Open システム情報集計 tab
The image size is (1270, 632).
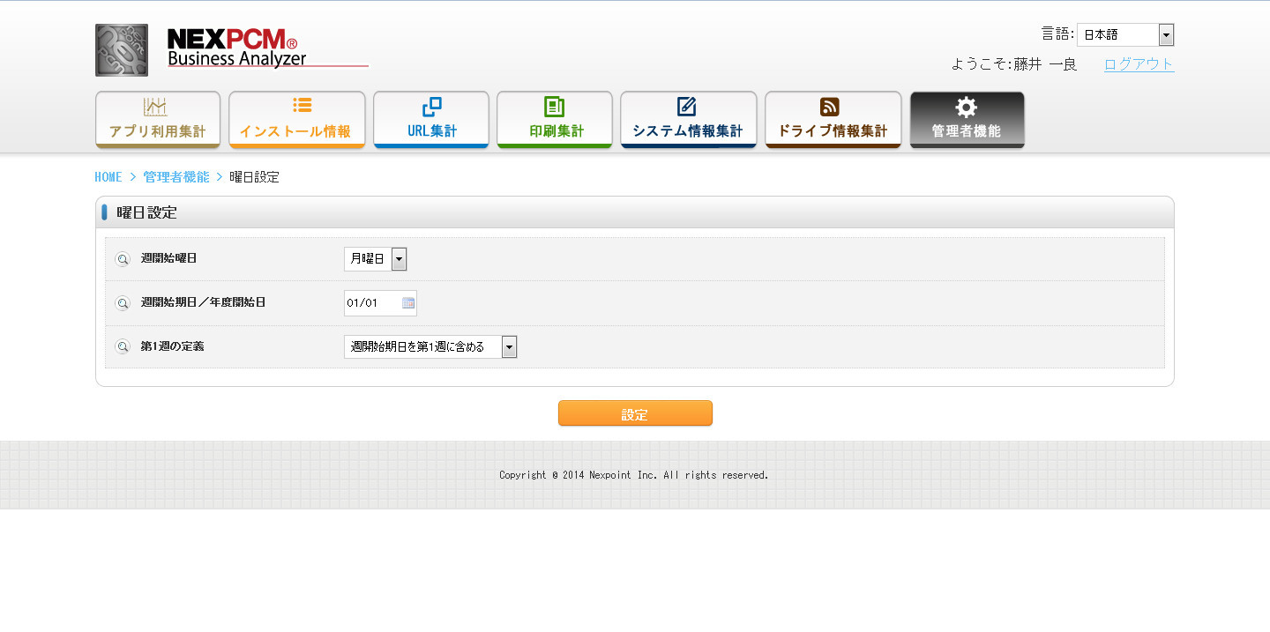pos(689,120)
